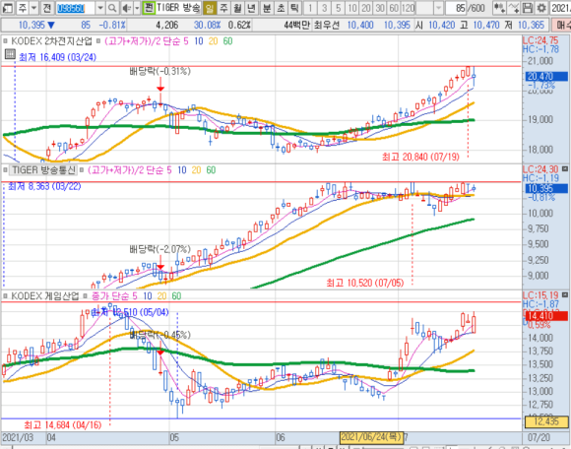
Task: Click the magenta 5 label in KODEX 게임산업 chart
Action: pos(135,296)
